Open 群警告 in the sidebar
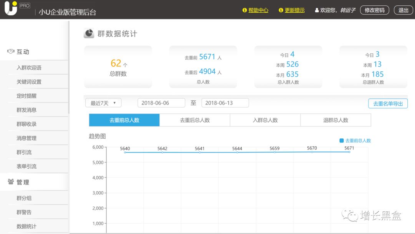415x234 pixels. coord(24,212)
